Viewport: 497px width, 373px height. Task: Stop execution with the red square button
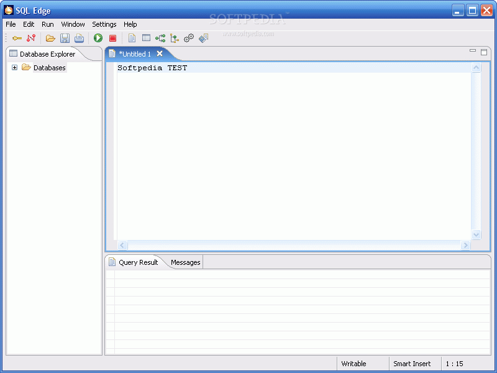[x=112, y=39]
